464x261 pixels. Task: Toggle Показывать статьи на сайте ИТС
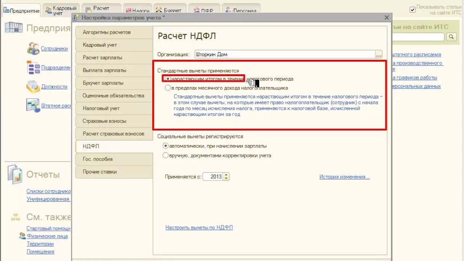click(x=412, y=10)
